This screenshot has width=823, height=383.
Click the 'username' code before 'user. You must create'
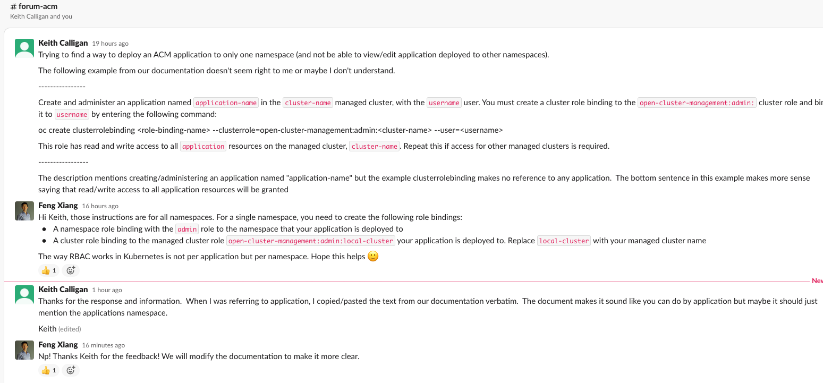[444, 103]
